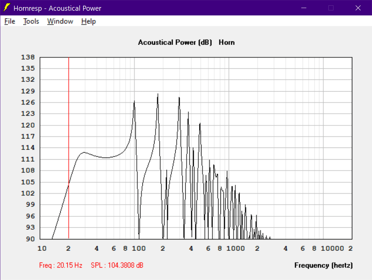Viewport: 372px width, 280px height.
Task: Click the 1000 label on frequency axis
Action: pos(236,248)
